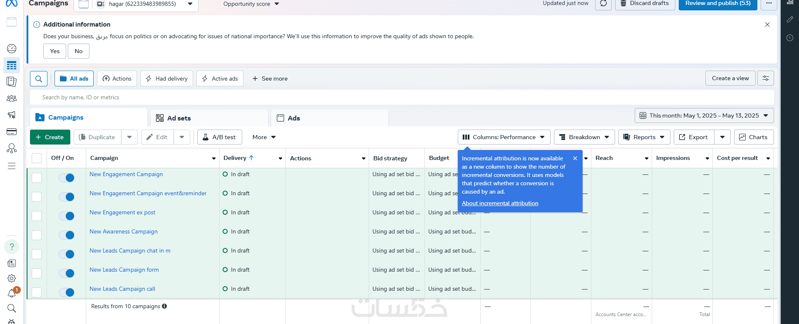
Task: Open the view settings sliders icon
Action: click(765, 78)
